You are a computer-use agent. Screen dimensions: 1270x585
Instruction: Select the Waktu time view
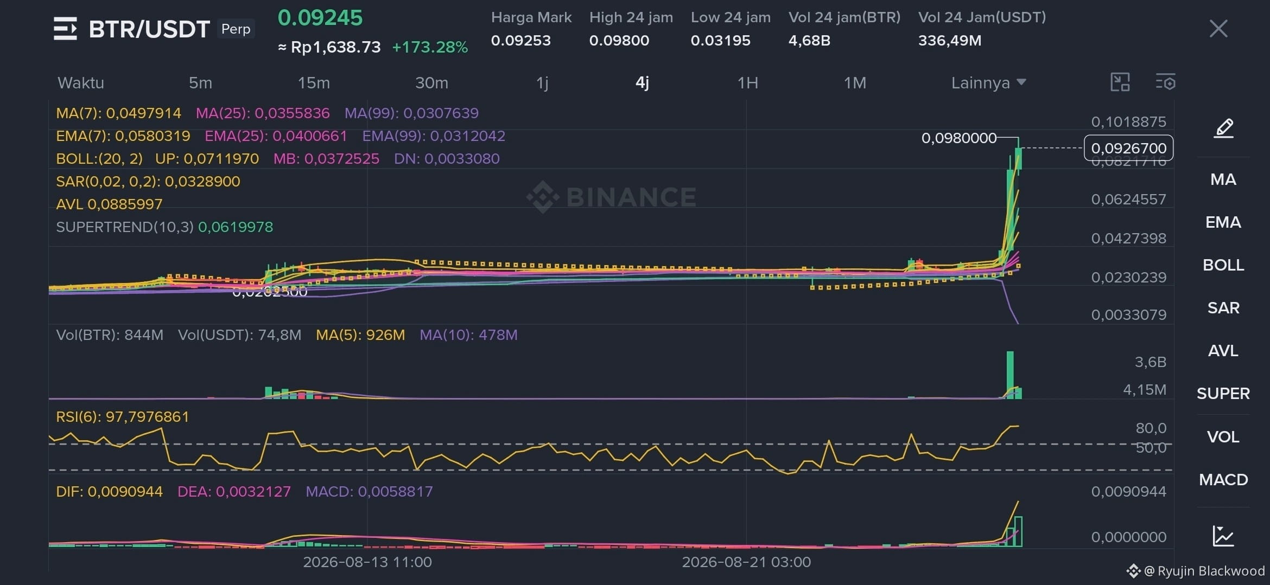[x=81, y=83]
